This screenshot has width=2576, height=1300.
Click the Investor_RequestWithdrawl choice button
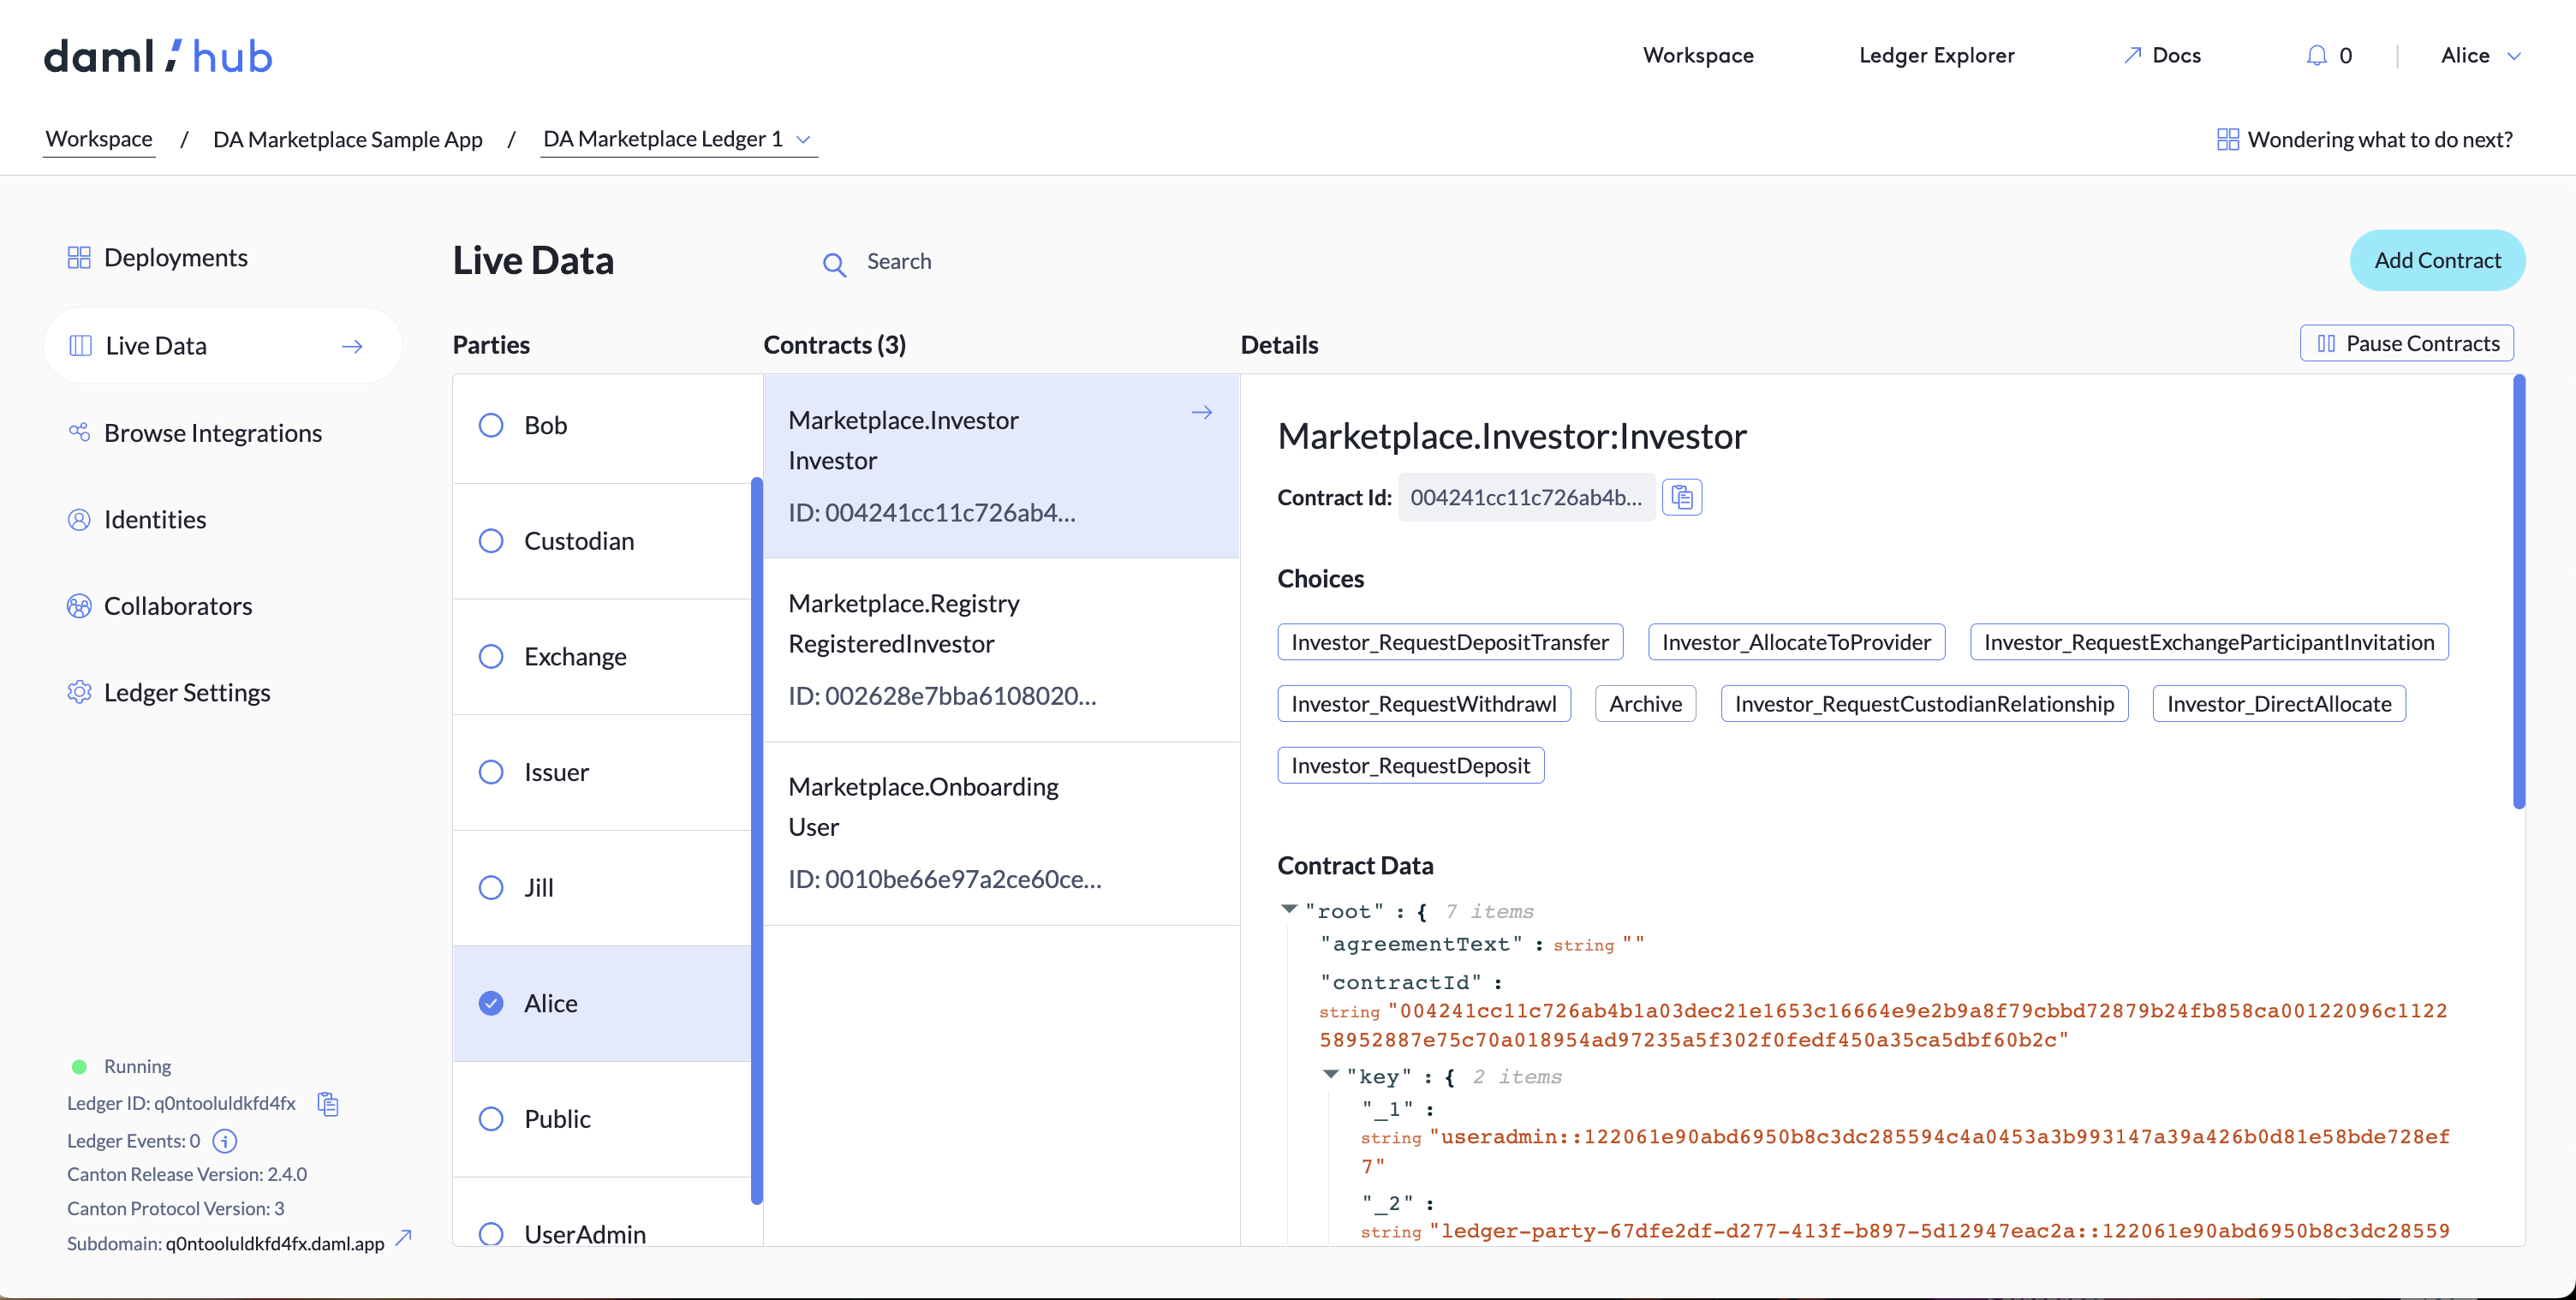click(1423, 703)
